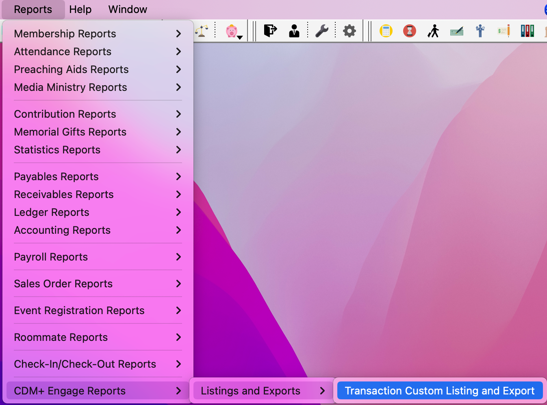Open the wrench tools icon
This screenshot has height=405, width=547.
click(x=322, y=30)
